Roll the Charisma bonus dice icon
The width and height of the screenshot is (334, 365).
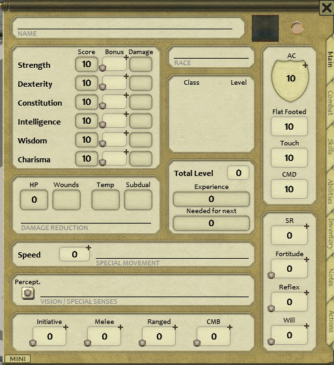tap(103, 162)
